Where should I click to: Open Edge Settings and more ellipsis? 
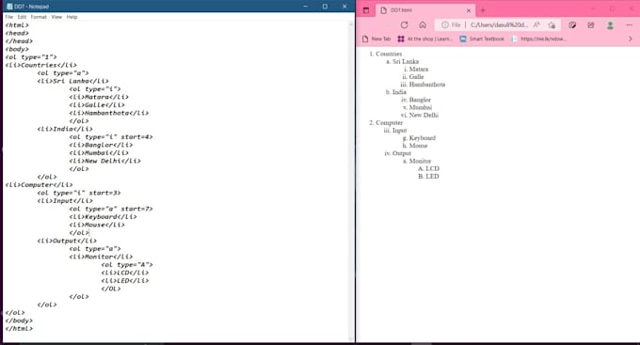tap(629, 24)
